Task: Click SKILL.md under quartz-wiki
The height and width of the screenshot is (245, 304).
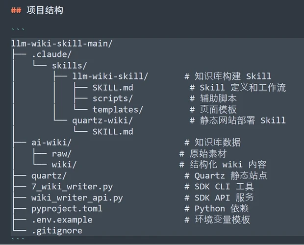Action: coord(113,132)
